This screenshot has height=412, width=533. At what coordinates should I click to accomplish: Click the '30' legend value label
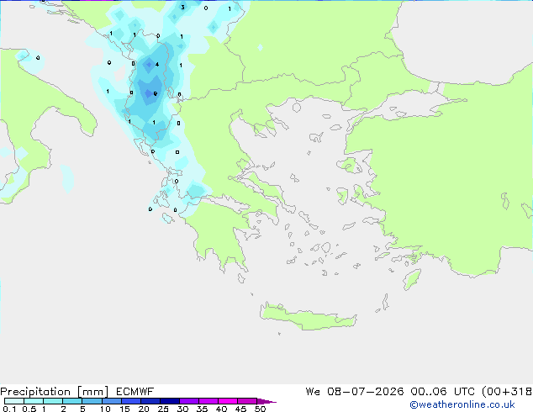(182, 409)
